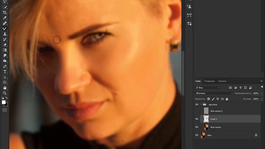This screenshot has width=265, height=149.
Task: Select the Crop tool
Action: click(5, 12)
